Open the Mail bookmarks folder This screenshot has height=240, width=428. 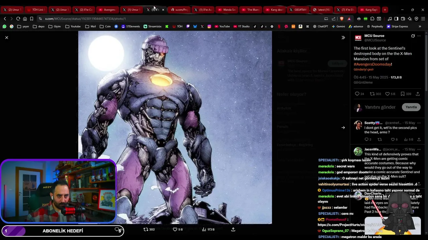(90, 26)
